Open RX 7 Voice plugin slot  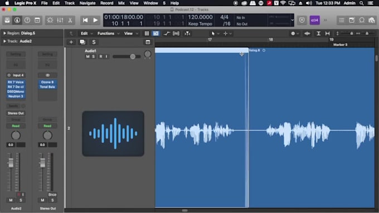[16, 82]
